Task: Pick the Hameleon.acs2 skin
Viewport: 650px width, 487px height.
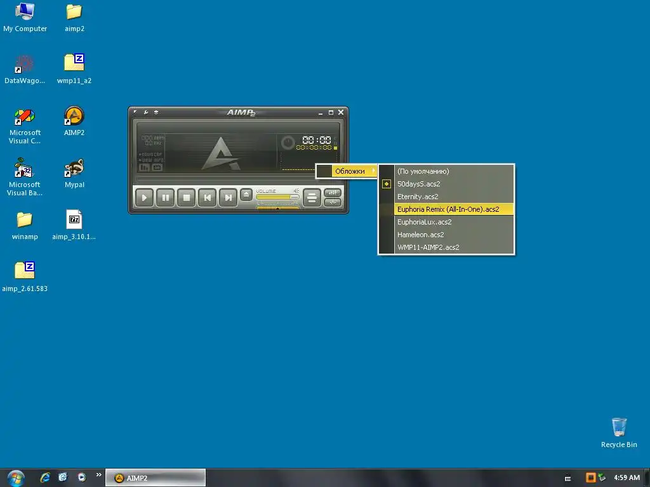Action: coord(446,235)
